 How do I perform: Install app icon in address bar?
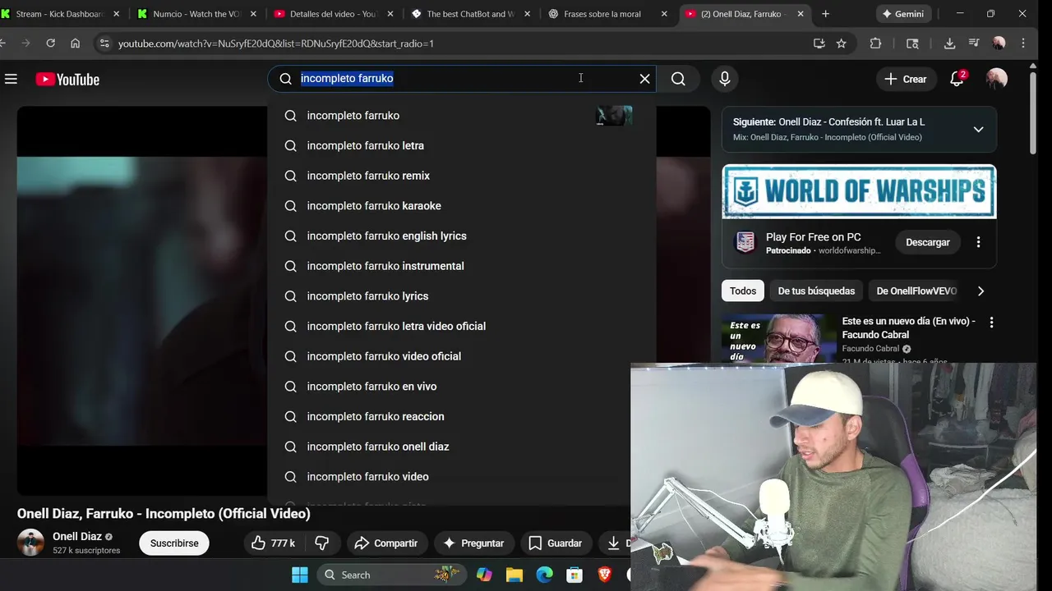(x=819, y=44)
